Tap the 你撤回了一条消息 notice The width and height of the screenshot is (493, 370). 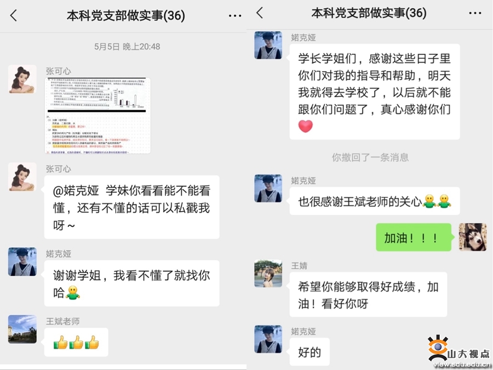pyautogui.click(x=370, y=157)
